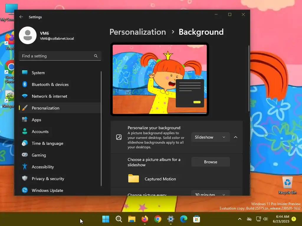The width and height of the screenshot is (302, 226).
Task: Click the Accounts person icon in sidebar
Action: point(25,132)
